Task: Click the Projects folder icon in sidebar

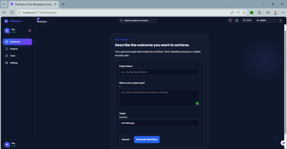Action: pos(7,49)
